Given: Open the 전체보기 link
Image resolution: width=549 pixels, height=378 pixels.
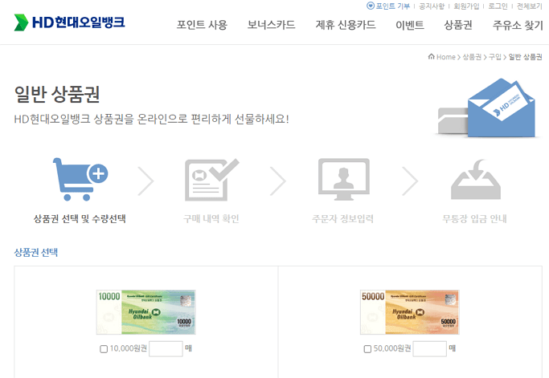Looking at the screenshot, I should tap(530, 6).
